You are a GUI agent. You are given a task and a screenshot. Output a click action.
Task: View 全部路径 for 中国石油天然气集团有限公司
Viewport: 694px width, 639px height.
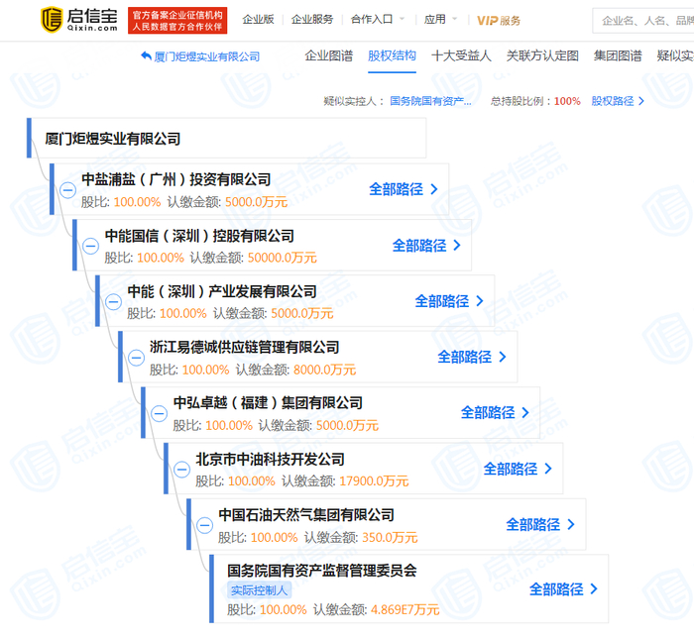pyautogui.click(x=540, y=524)
